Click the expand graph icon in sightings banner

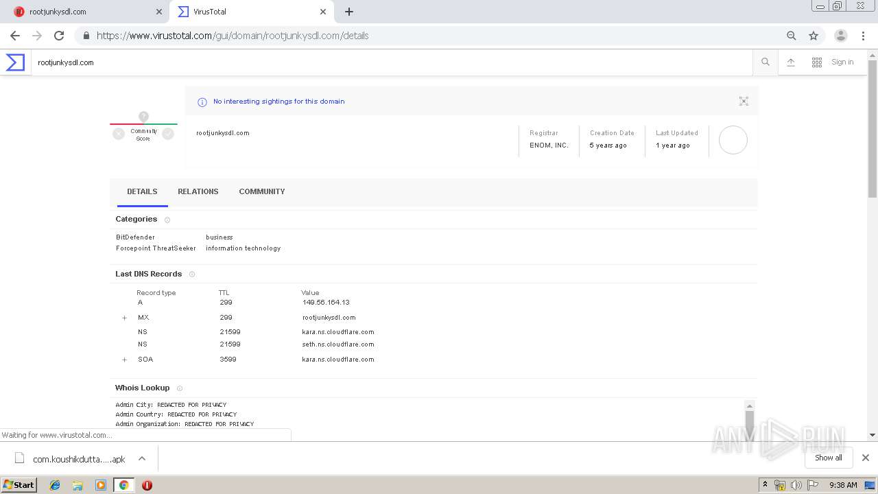(x=744, y=101)
